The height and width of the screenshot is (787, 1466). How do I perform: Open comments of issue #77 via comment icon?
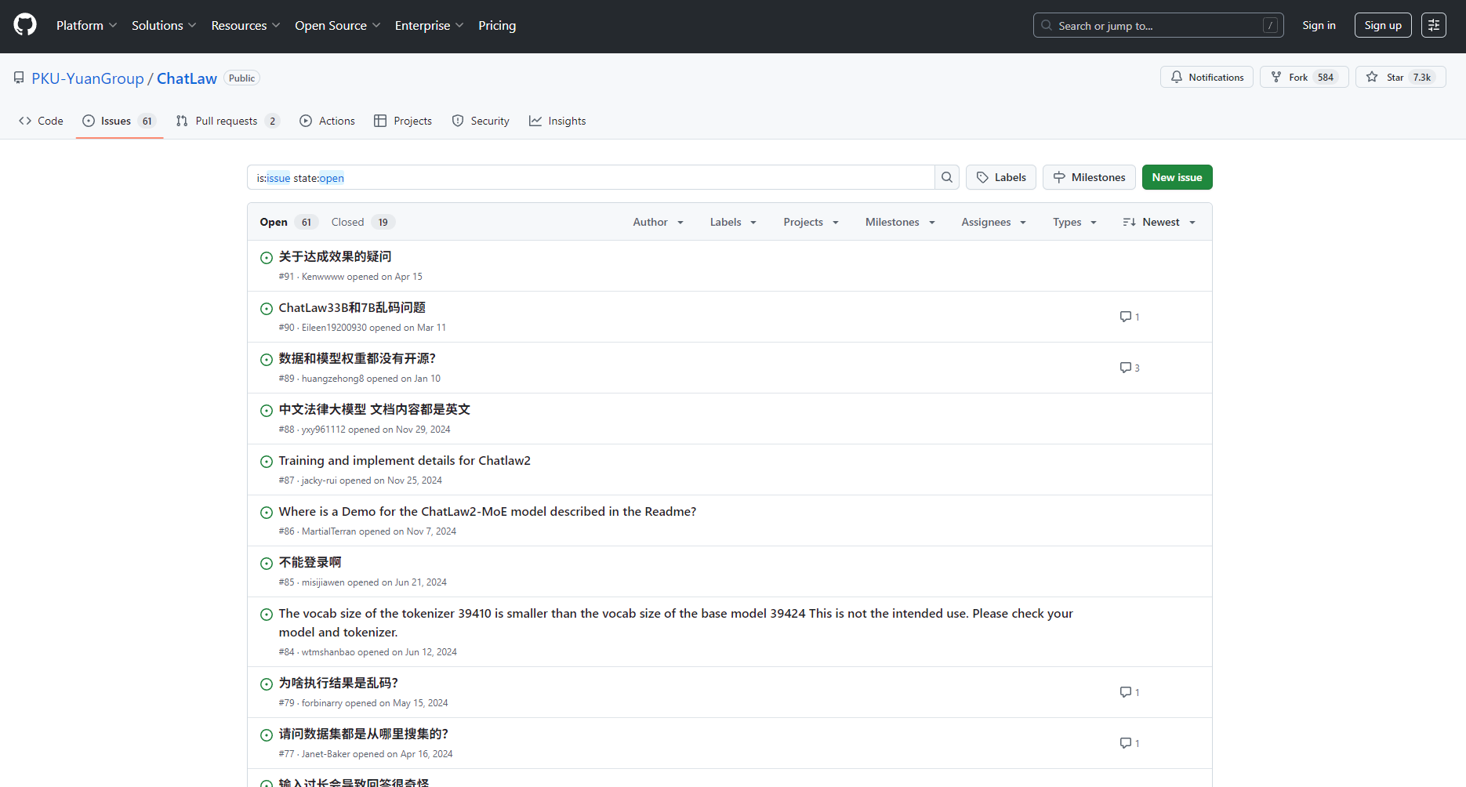[x=1130, y=743]
